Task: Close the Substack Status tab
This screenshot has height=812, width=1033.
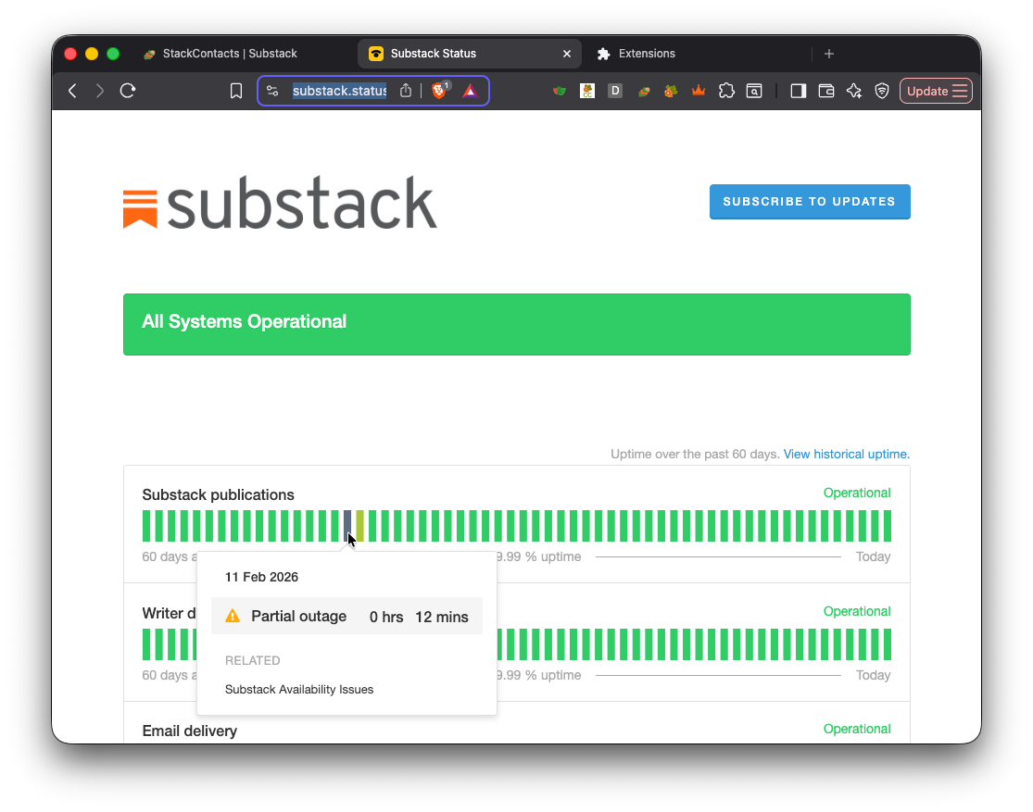Action: tap(567, 54)
